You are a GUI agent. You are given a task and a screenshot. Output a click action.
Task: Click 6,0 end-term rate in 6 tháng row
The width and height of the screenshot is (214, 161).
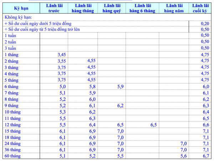206,86
